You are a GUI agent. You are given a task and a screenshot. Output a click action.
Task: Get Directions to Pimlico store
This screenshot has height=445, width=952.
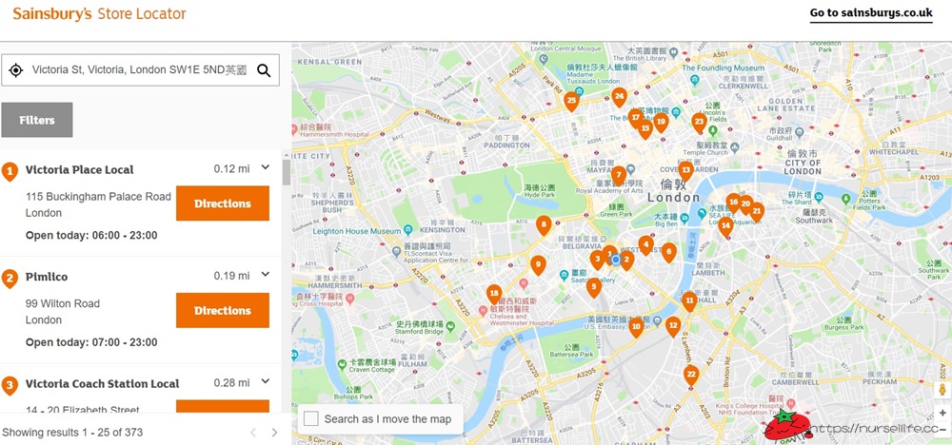[223, 310]
